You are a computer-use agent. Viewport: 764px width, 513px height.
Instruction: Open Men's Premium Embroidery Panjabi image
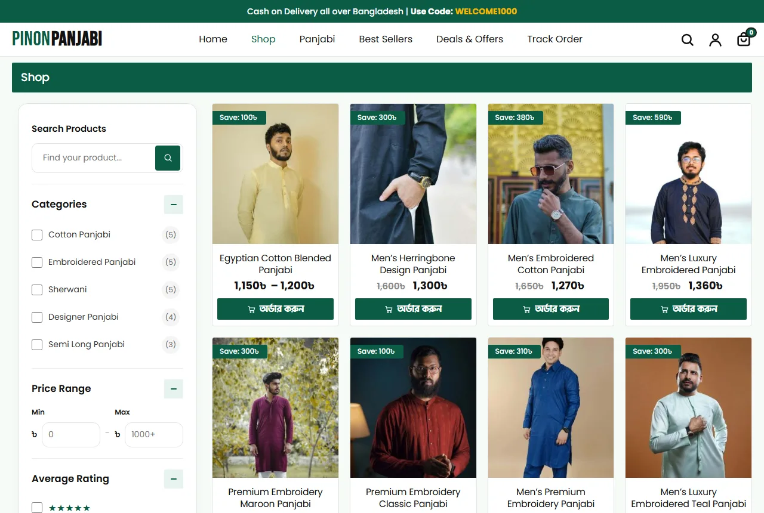[x=551, y=408]
